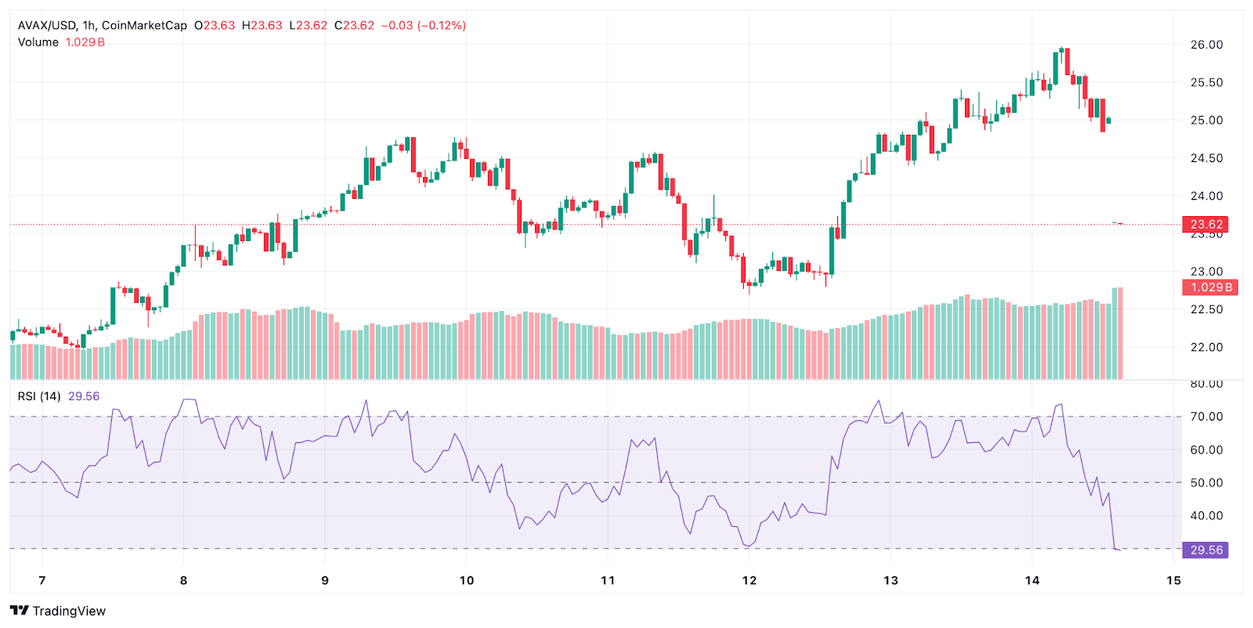The image size is (1253, 628).
Task: Click the TradingView logo
Action: click(x=58, y=611)
